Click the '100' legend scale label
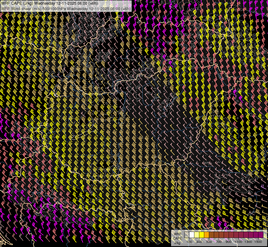 189,242
